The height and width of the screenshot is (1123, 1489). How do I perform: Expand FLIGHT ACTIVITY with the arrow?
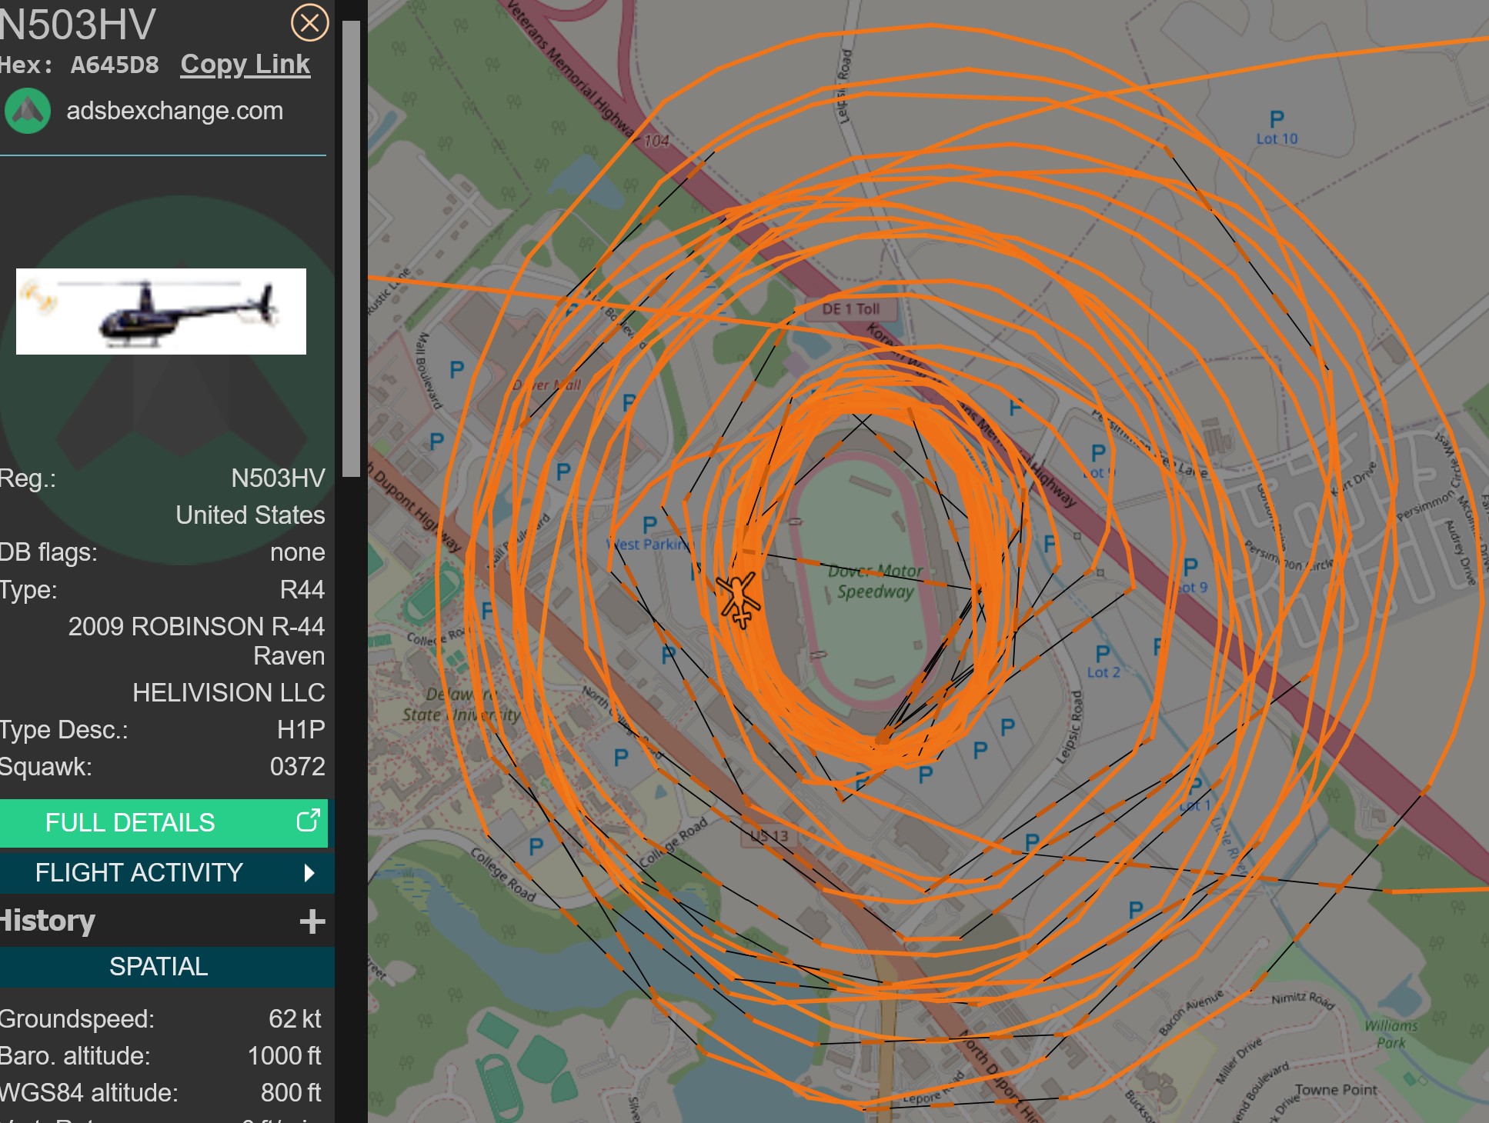(x=309, y=873)
